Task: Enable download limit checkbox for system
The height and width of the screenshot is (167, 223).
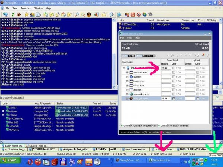Action: tap(174, 77)
